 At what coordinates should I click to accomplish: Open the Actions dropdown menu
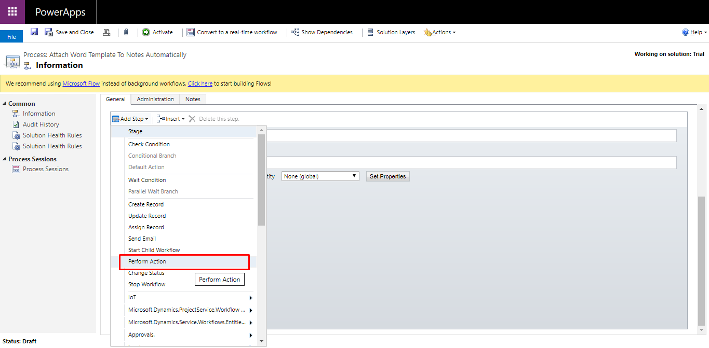[440, 32]
